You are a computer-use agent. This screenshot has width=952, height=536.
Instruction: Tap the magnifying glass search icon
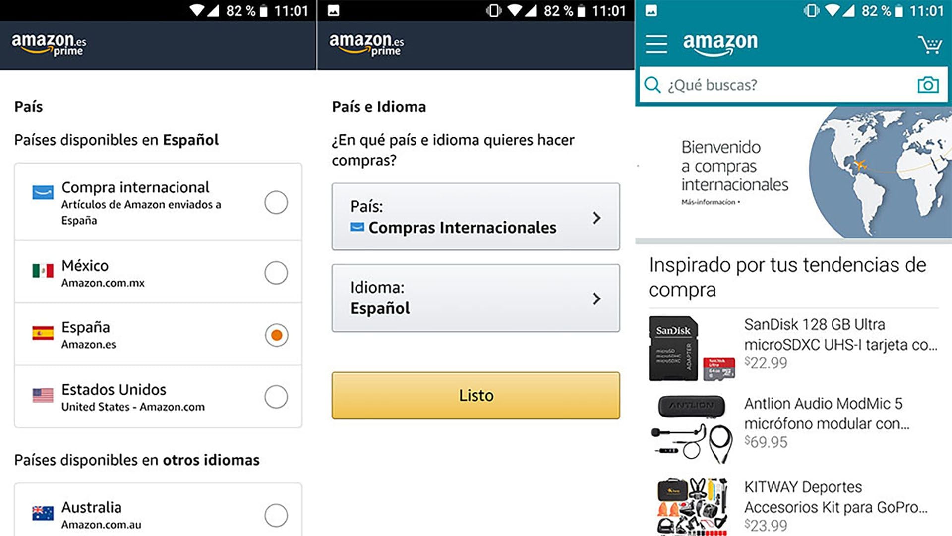tap(653, 85)
